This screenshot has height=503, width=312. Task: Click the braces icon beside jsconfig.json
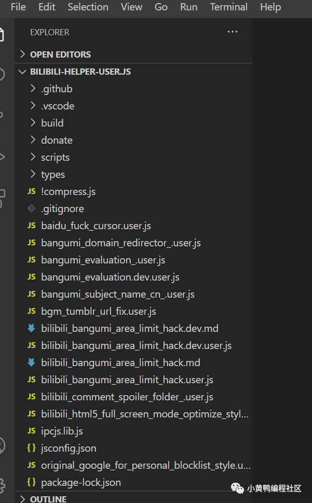click(32, 448)
